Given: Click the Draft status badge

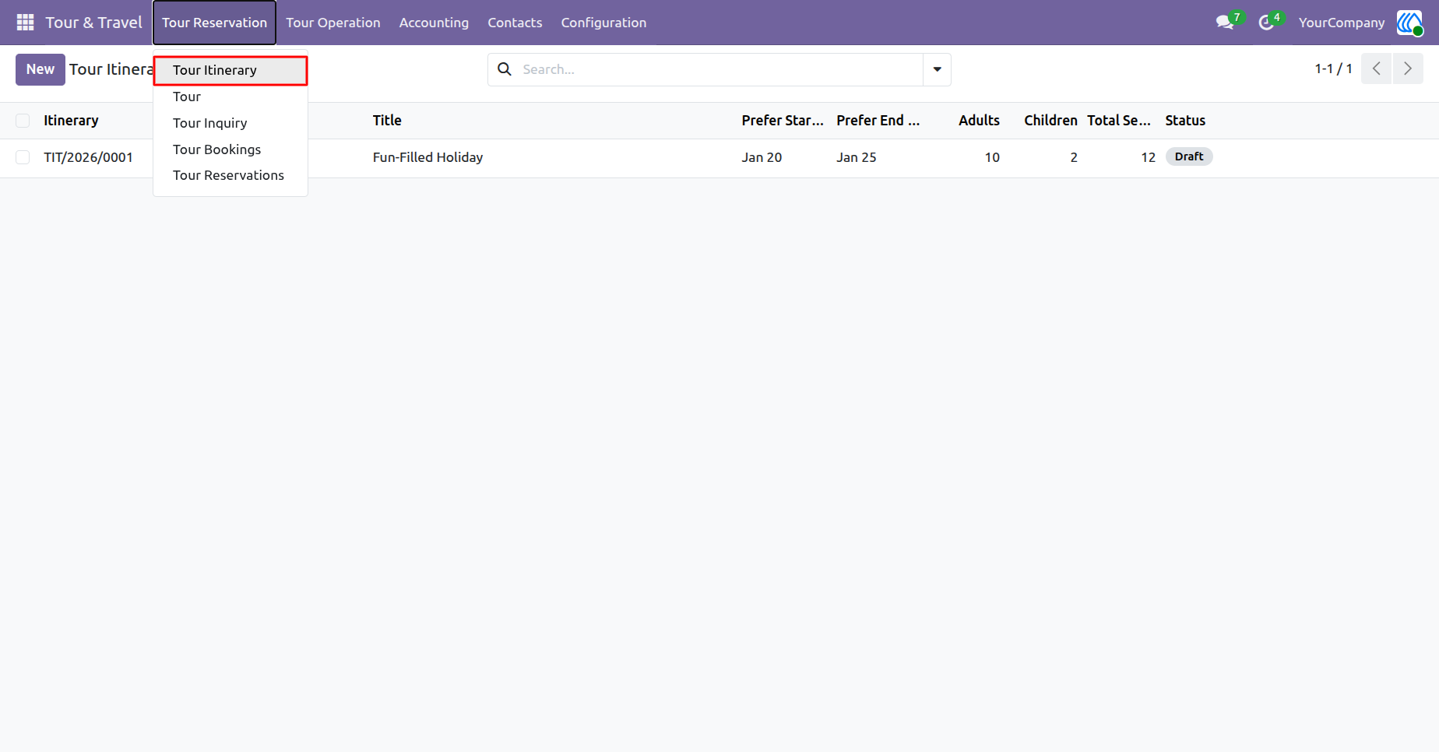Looking at the screenshot, I should 1189,156.
